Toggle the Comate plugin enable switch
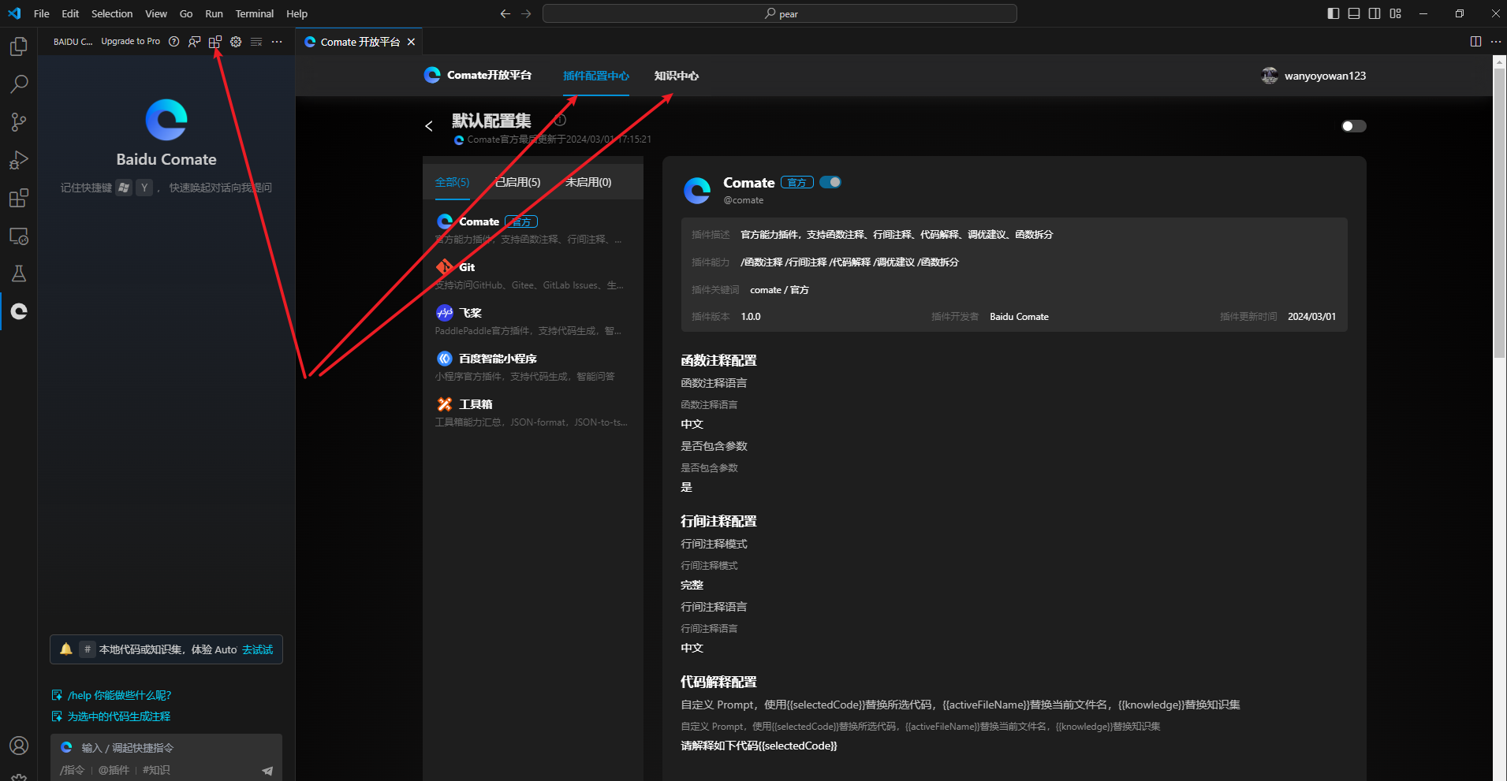 coord(830,182)
